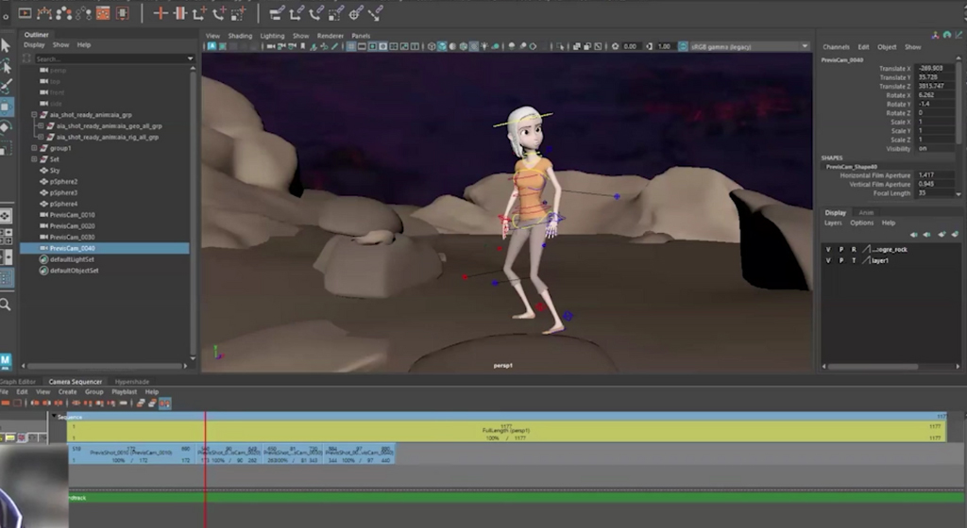Toggle the R display type on ogre_rock layer

853,249
